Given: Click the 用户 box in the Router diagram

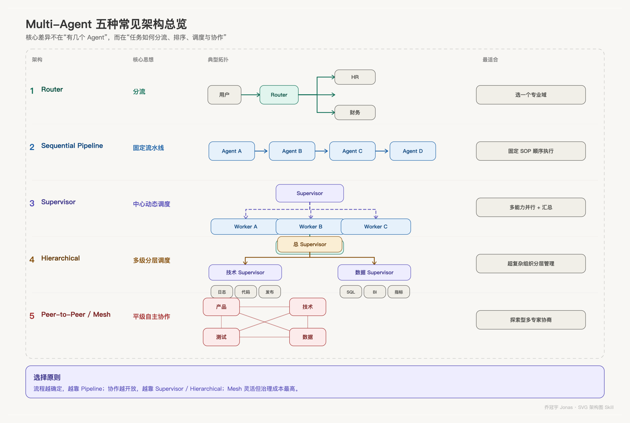Looking at the screenshot, I should pyautogui.click(x=224, y=95).
